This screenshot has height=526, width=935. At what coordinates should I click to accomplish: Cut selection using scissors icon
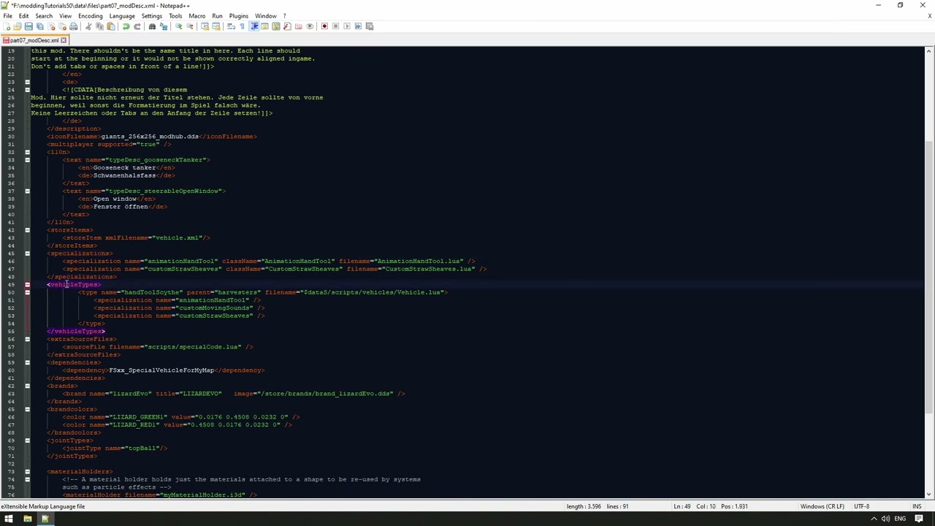[88, 26]
